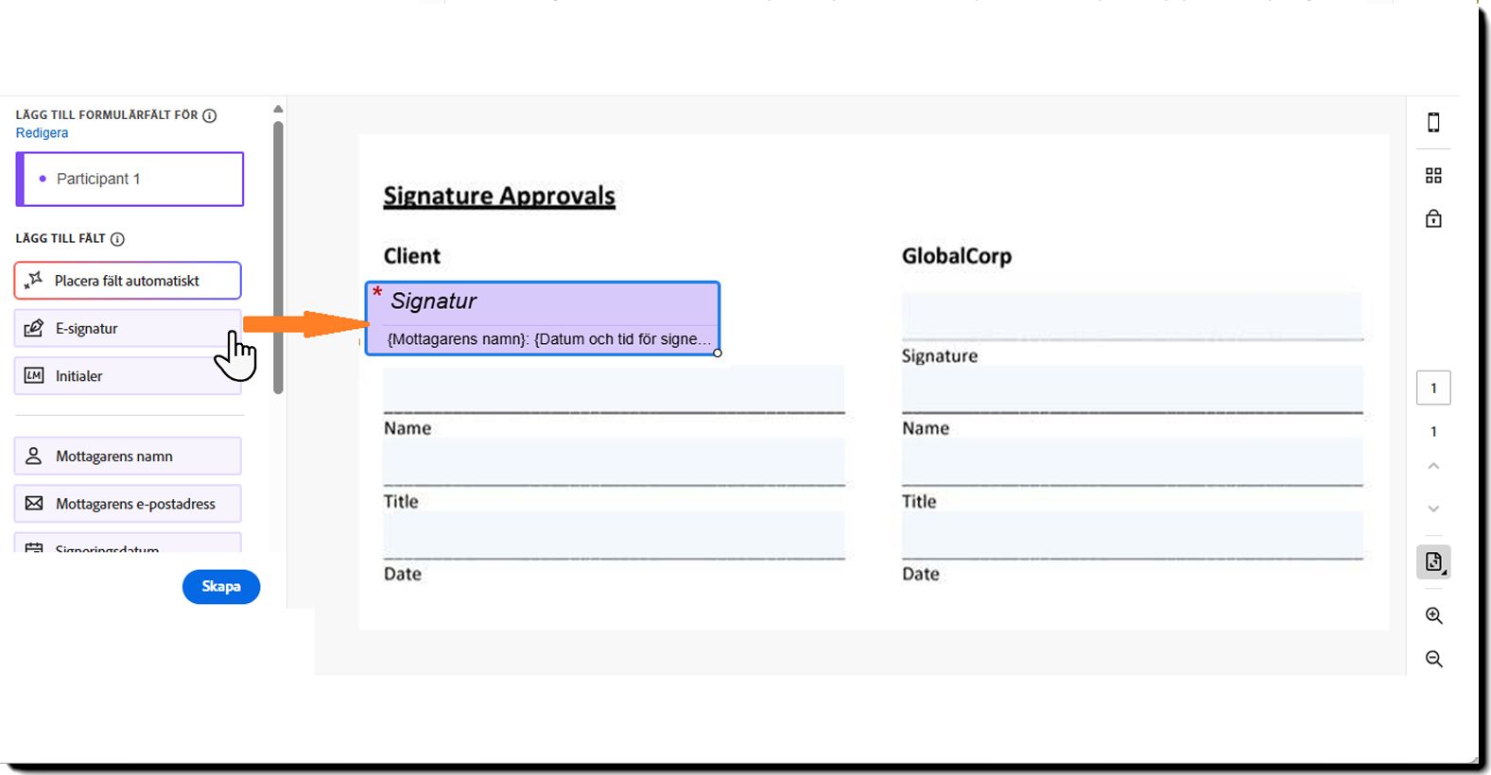This screenshot has width=1491, height=775.
Task: Select the Initialer field button
Action: tap(128, 375)
